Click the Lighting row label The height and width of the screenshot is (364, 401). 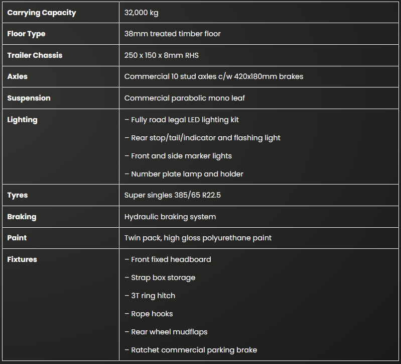click(22, 120)
